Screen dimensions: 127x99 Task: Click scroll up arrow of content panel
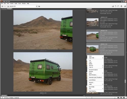coord(125,11)
